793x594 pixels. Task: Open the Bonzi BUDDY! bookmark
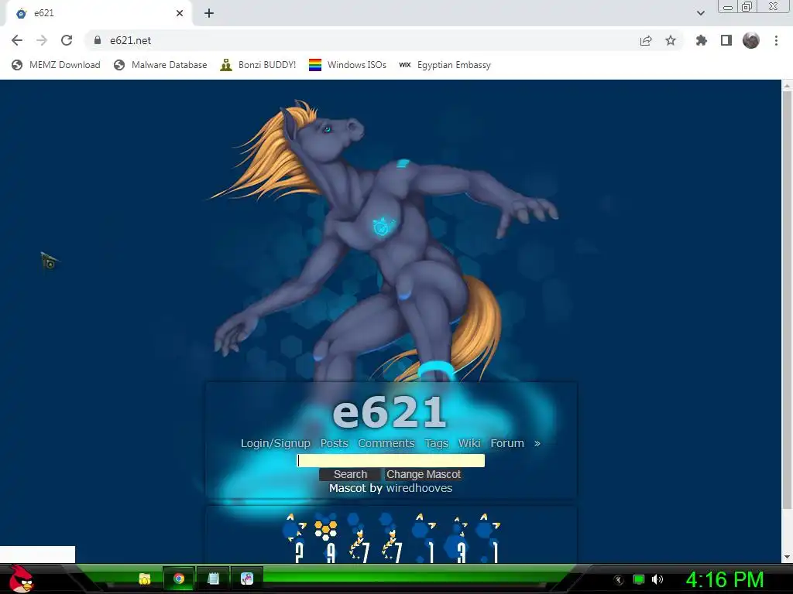259,65
